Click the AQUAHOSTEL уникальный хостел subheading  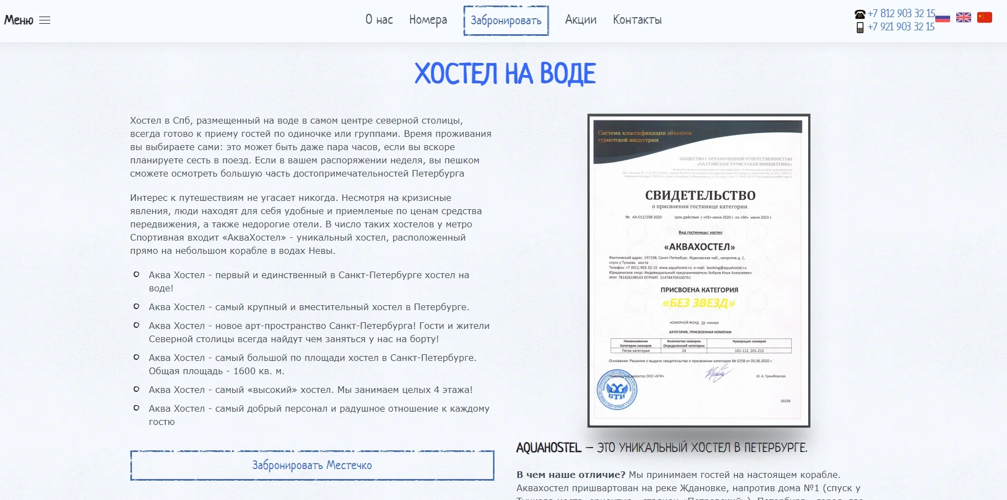coord(661,448)
